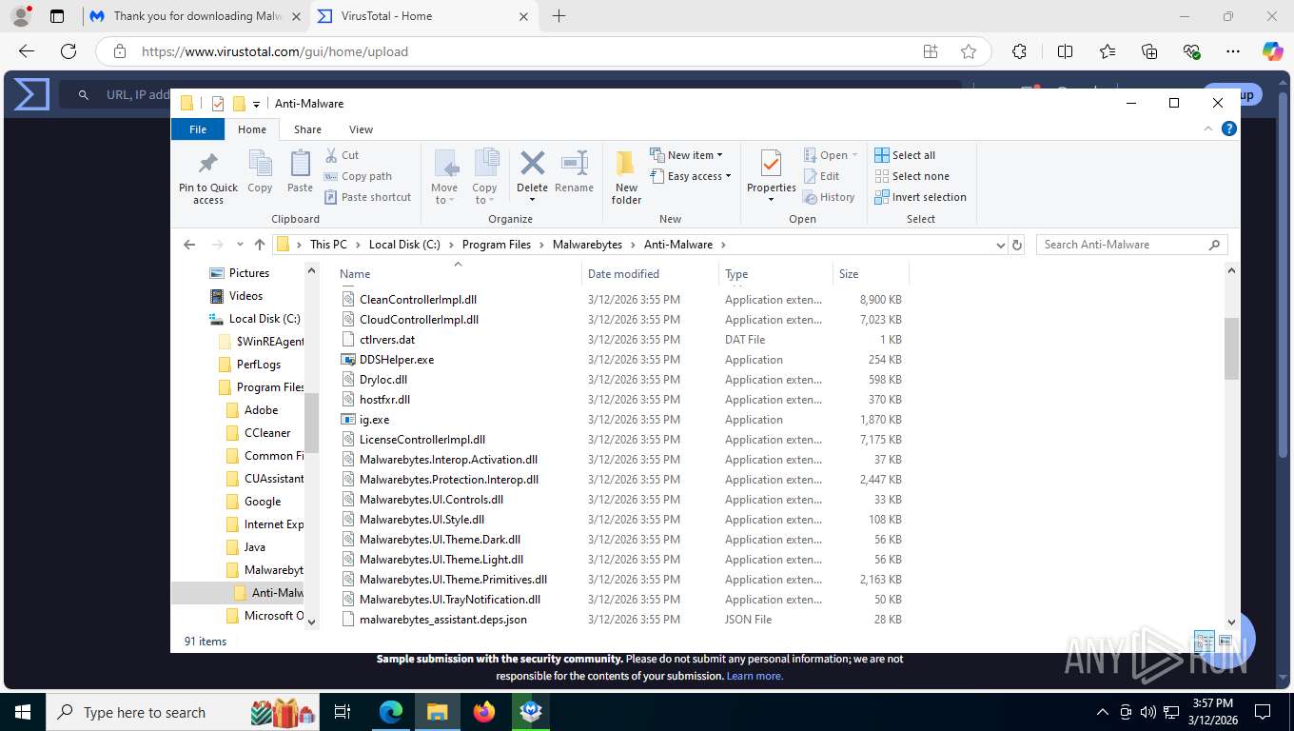Click the Edit command in Open group
This screenshot has width=1294, height=731.
821,176
